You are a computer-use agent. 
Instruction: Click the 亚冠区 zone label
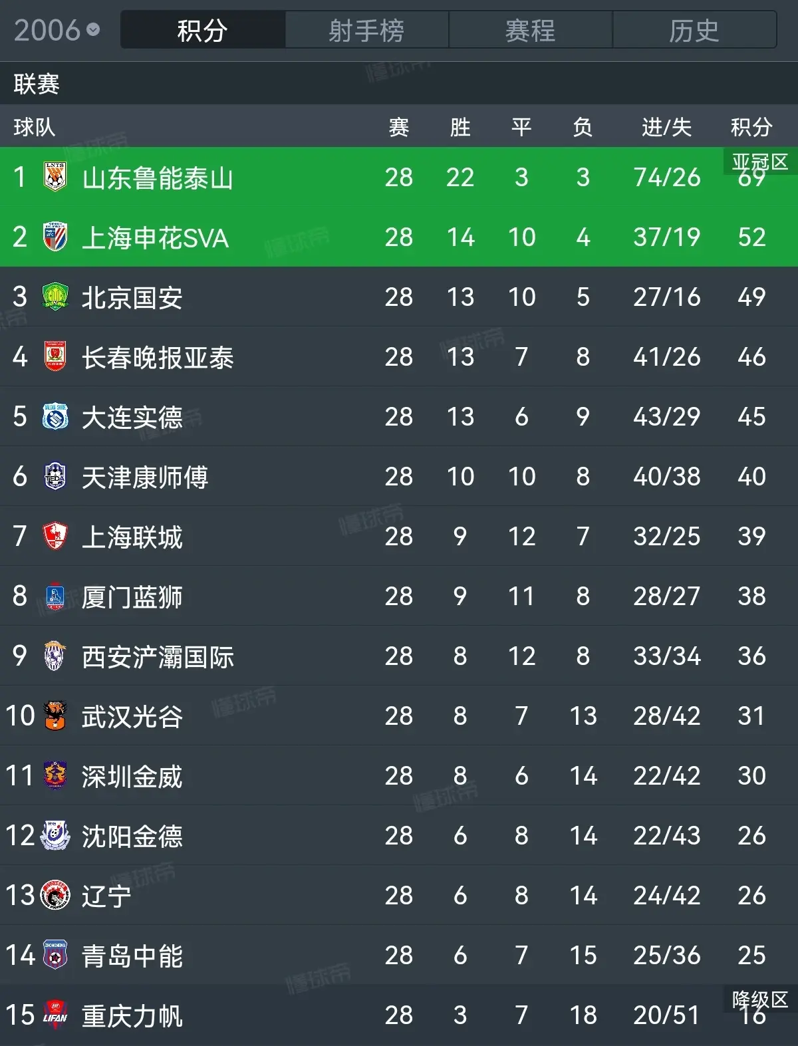[760, 162]
